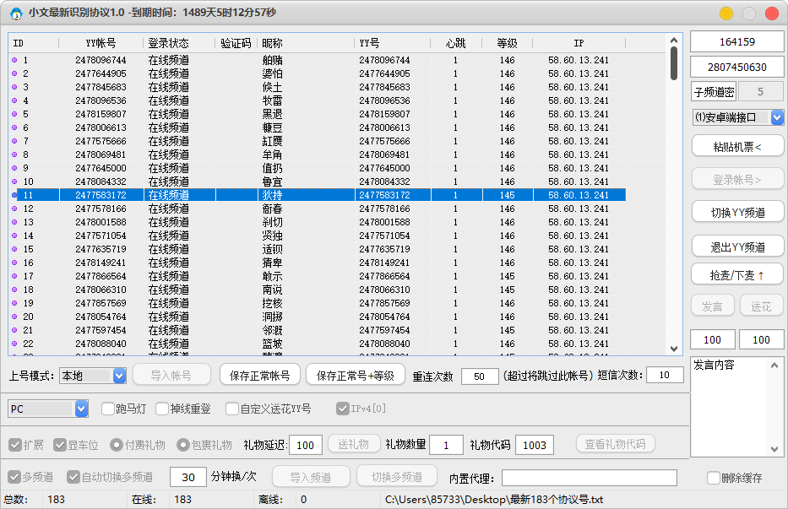Click the 切换YY频道 button

click(737, 212)
